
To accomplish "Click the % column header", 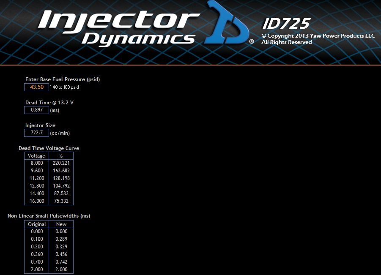I will [x=61, y=156].
